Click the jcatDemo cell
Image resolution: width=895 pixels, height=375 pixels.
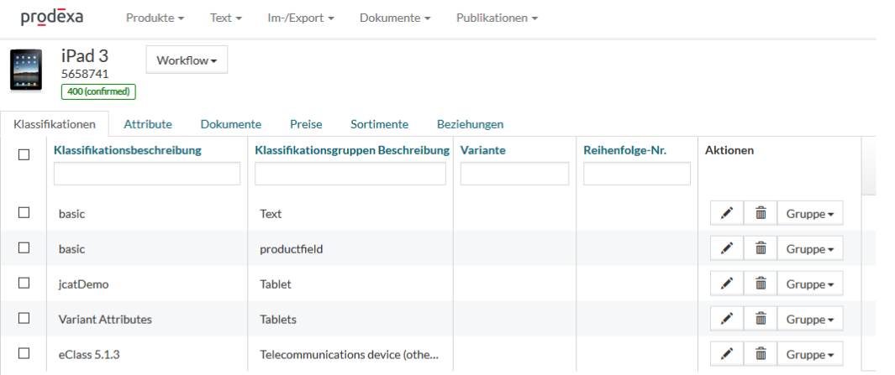click(83, 284)
